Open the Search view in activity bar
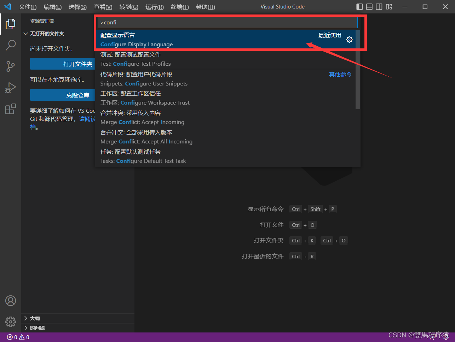This screenshot has height=342, width=455. (11, 45)
